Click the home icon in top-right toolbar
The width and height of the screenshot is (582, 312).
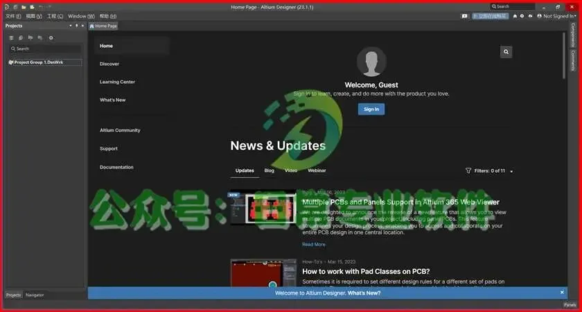515,16
